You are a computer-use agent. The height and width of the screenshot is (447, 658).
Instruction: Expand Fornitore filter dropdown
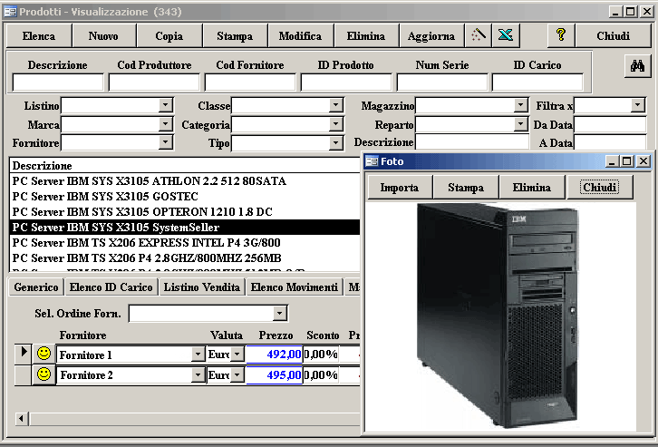[166, 142]
